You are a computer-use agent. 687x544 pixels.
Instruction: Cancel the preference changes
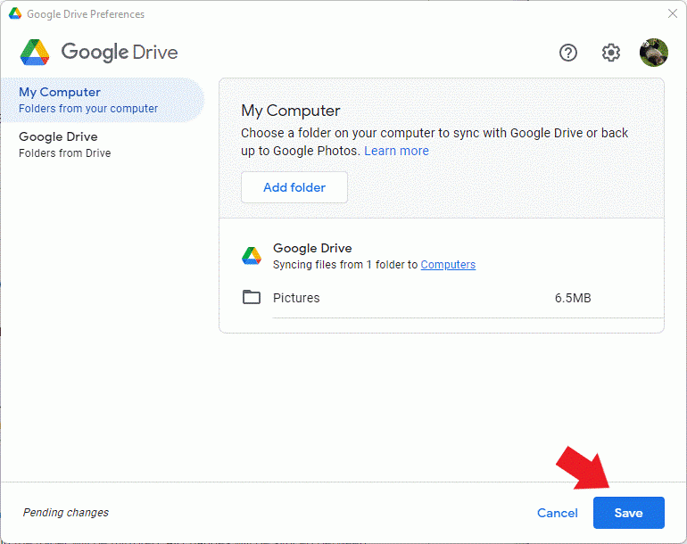558,513
